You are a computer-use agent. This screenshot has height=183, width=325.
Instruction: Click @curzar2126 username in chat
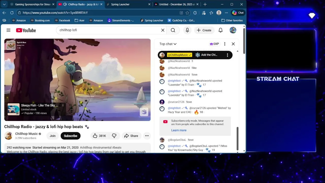176,102
